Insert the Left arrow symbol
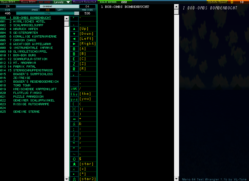249x181 pixels. [x=74, y=39]
